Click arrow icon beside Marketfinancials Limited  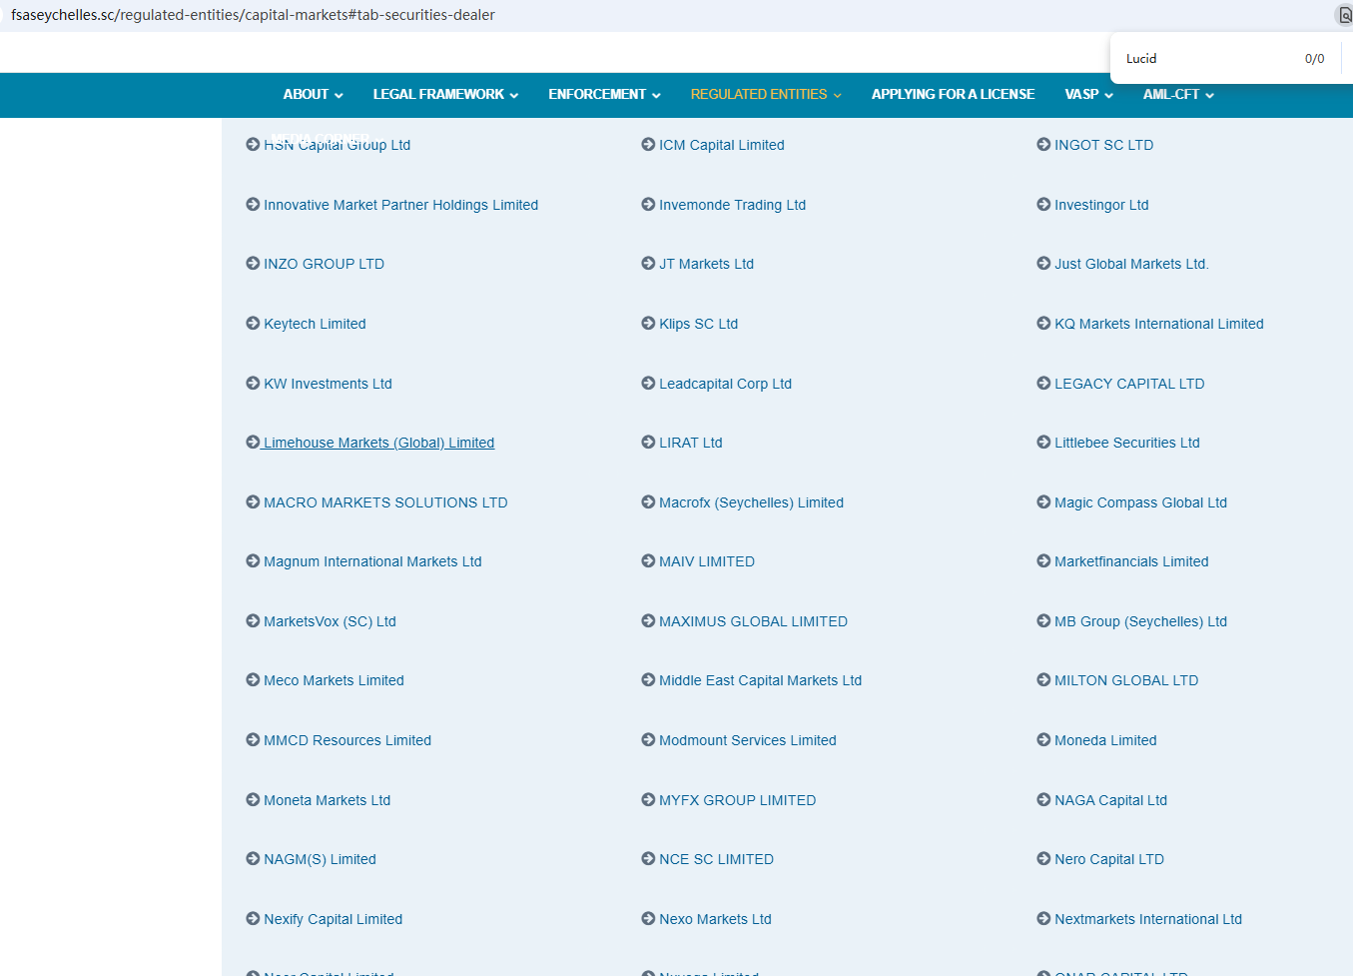[1043, 561]
